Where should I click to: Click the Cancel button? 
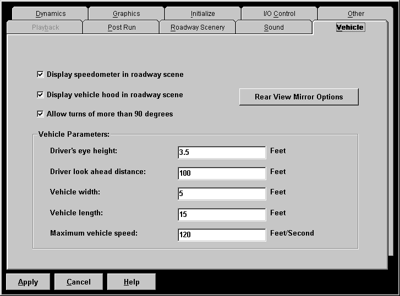78,282
